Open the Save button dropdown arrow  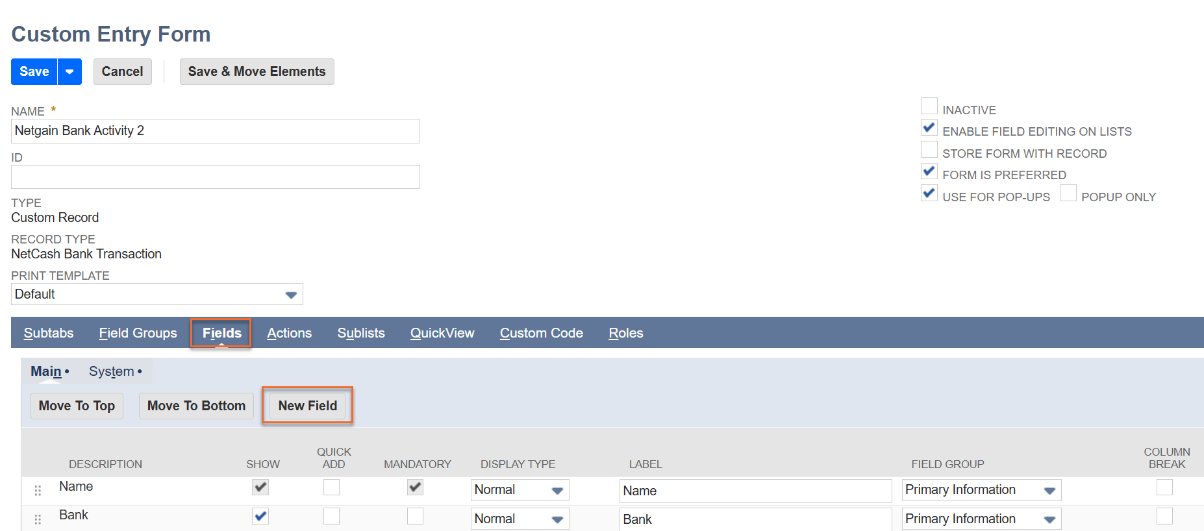coord(69,72)
